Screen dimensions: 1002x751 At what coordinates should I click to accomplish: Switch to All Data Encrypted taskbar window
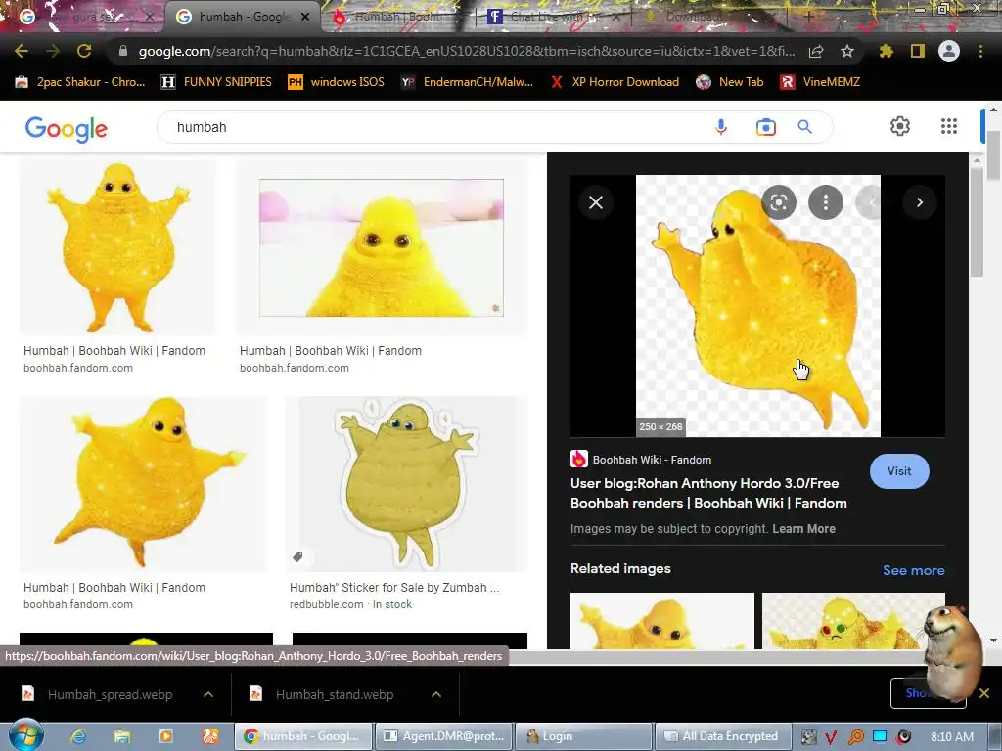(722, 736)
